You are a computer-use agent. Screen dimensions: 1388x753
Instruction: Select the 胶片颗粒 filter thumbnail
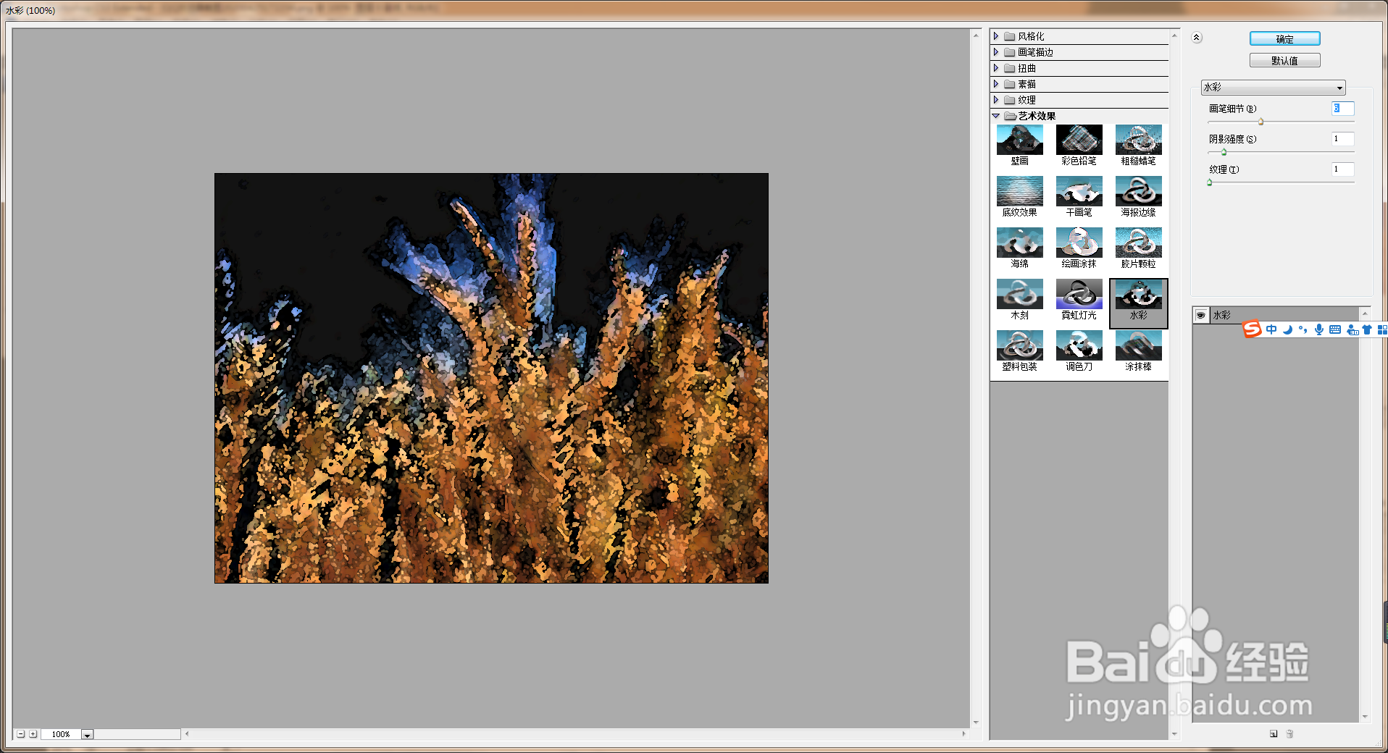tap(1138, 243)
